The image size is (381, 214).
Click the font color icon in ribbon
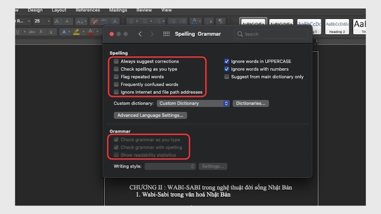[90, 32]
